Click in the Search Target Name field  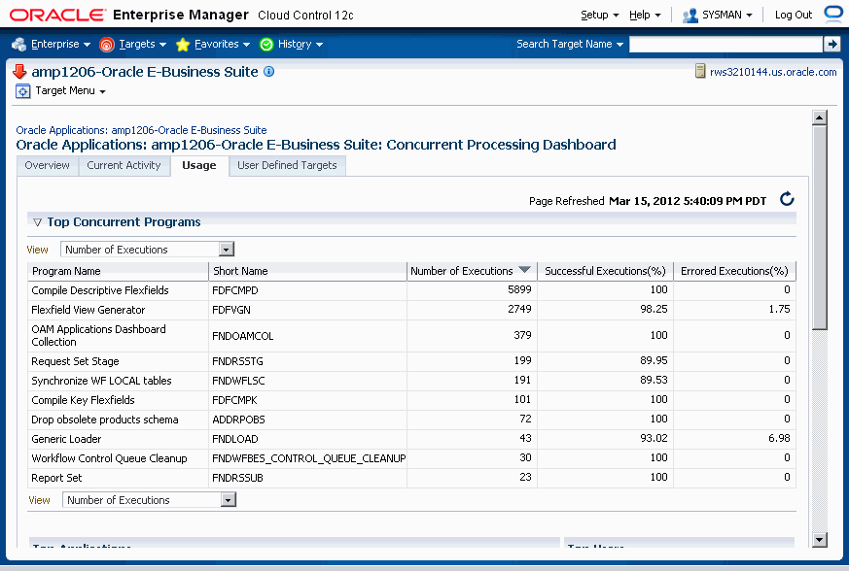pyautogui.click(x=725, y=45)
